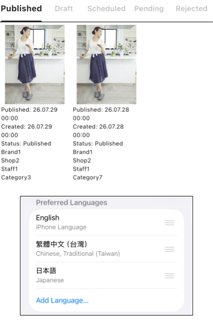Click the Category7 label of second post

click(x=88, y=177)
